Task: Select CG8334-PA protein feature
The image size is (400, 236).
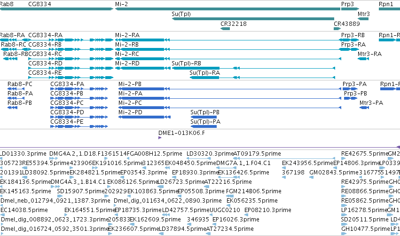Action: 79,89
